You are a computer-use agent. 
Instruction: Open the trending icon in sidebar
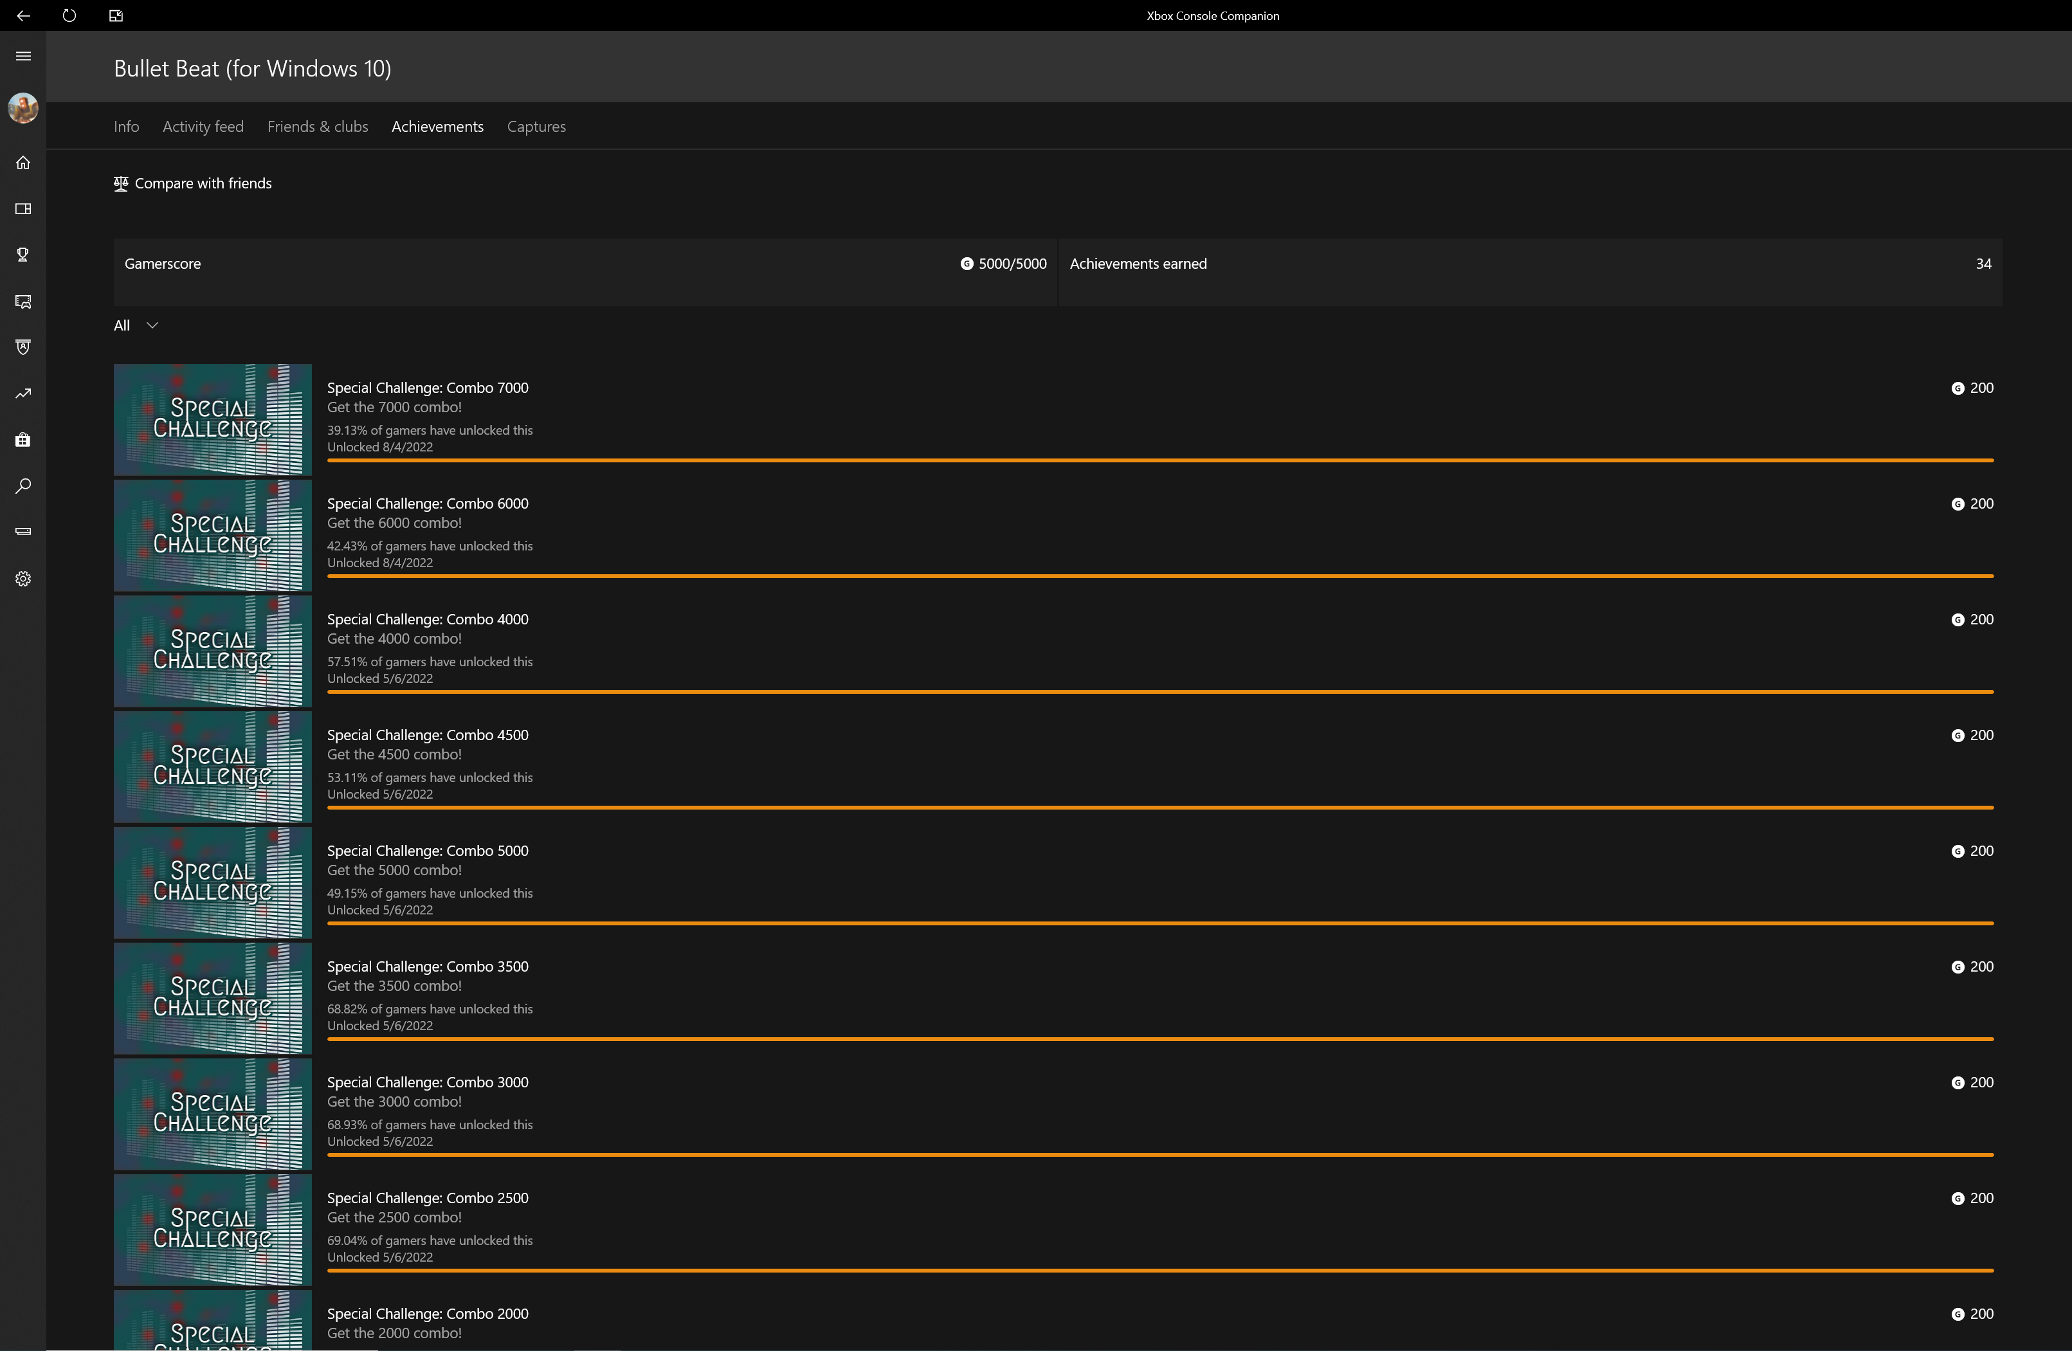tap(24, 394)
